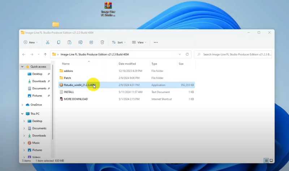Open Pictures in Quick access
The image size is (289, 171).
pyautogui.click(x=37, y=96)
